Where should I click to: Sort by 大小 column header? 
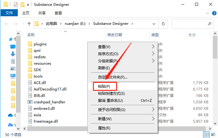(x=192, y=35)
